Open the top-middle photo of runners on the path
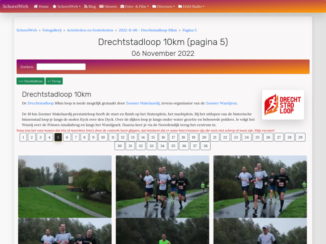Screen dimensions: 326x244 point(162,187)
